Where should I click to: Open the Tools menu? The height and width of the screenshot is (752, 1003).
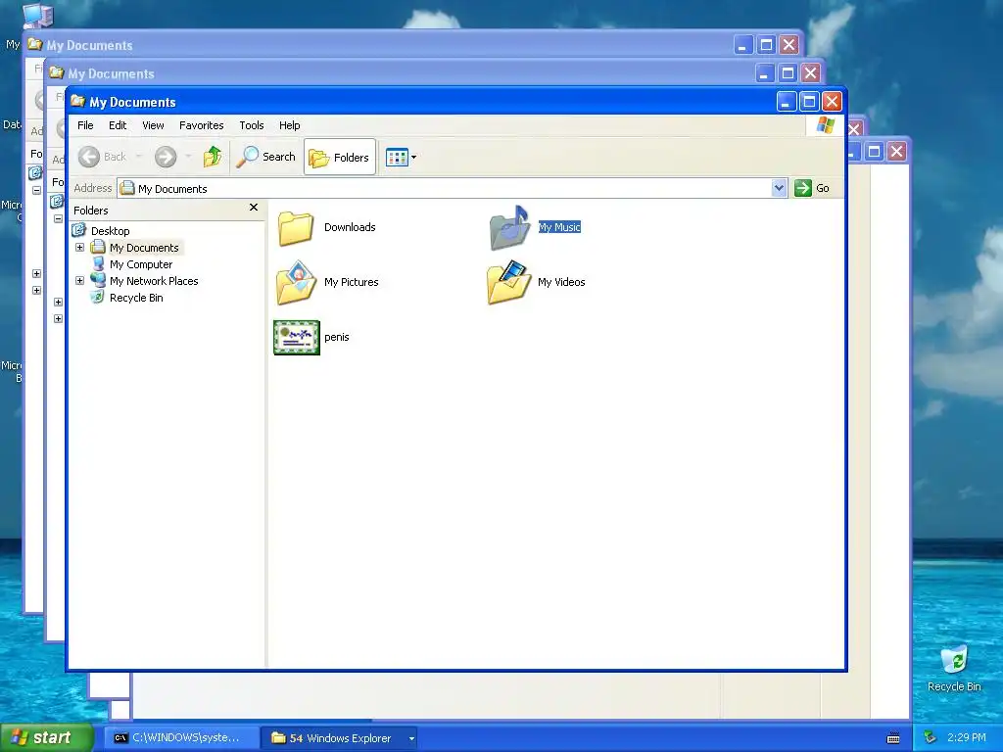click(252, 125)
